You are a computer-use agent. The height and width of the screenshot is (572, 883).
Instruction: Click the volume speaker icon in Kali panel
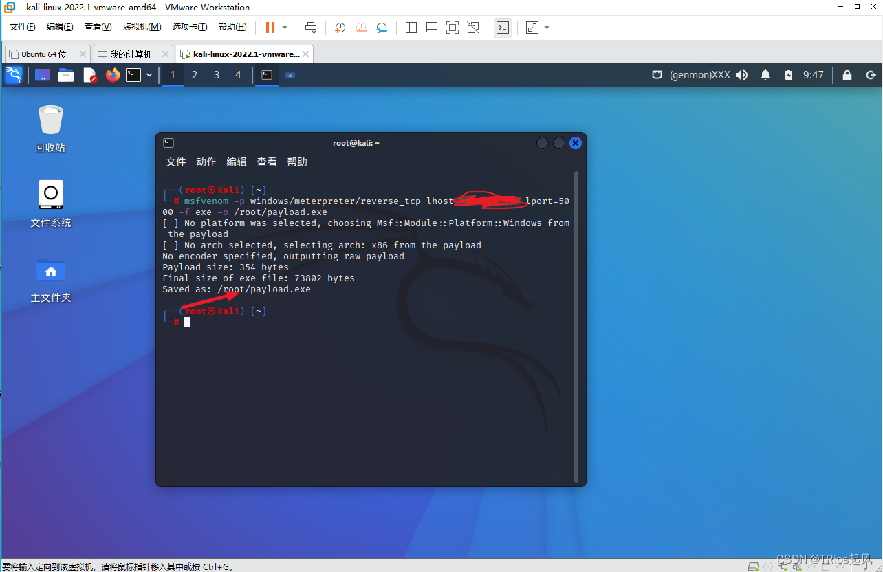click(741, 75)
